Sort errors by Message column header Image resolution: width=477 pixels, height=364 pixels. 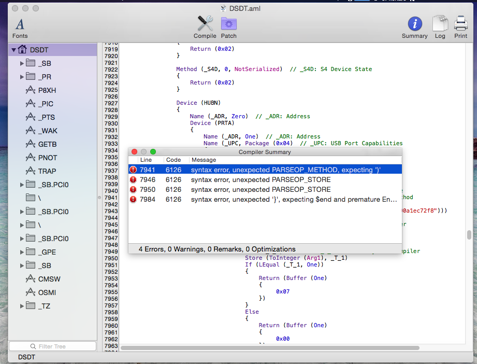tap(204, 160)
